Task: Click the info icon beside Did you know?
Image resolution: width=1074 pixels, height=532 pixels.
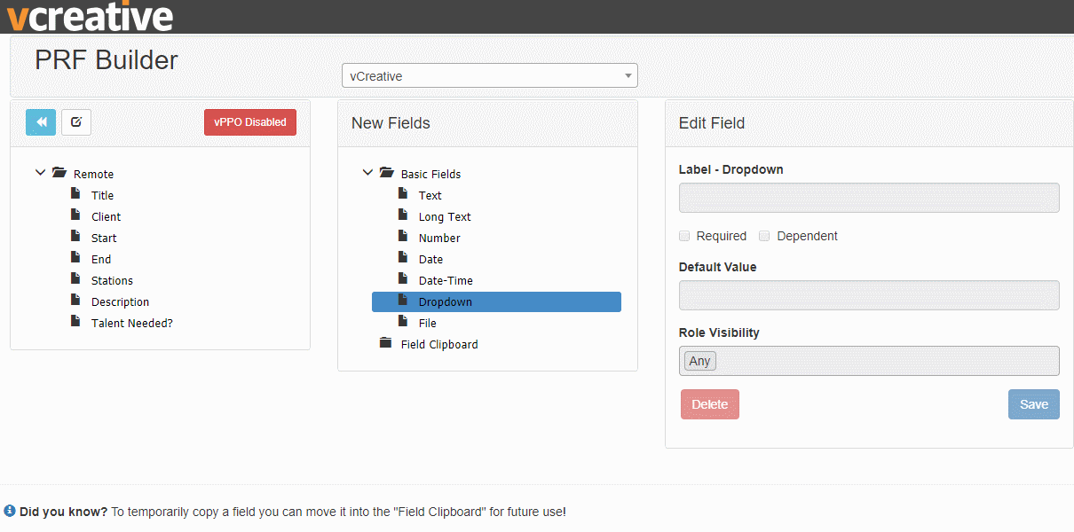Action: coord(10,511)
